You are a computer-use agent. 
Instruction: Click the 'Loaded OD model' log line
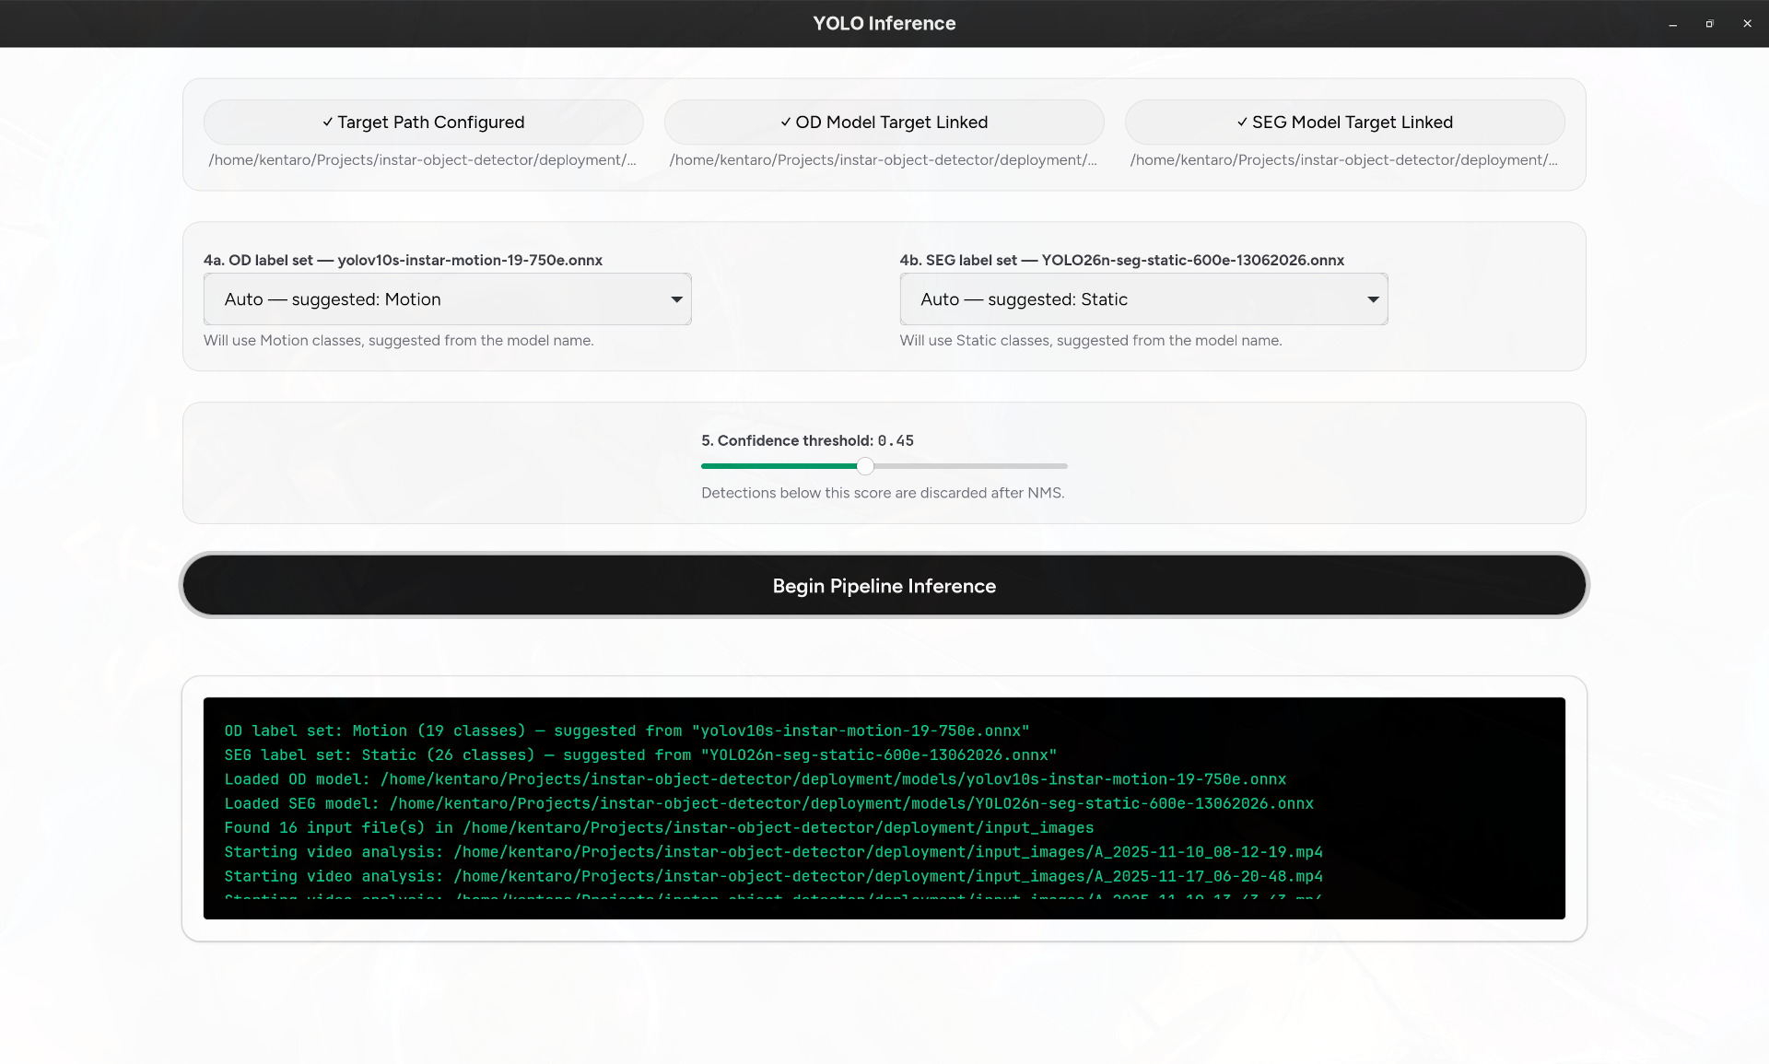click(x=756, y=779)
